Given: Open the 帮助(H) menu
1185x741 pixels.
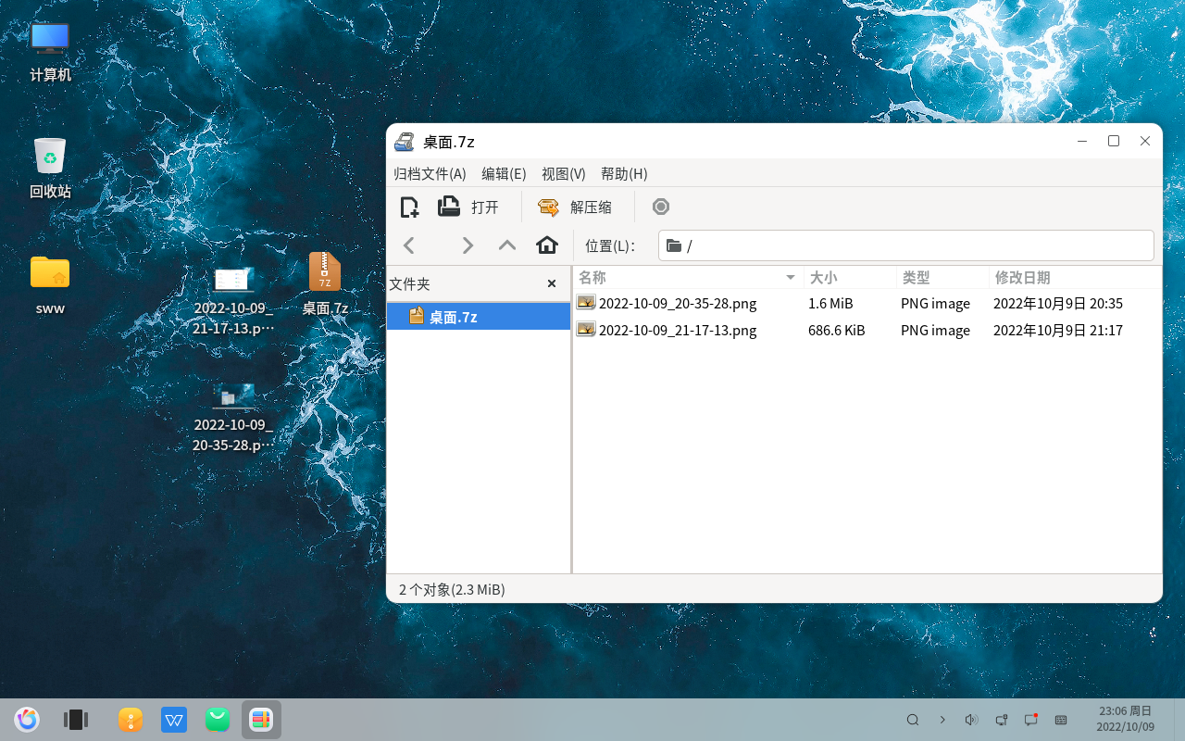Looking at the screenshot, I should click(624, 173).
